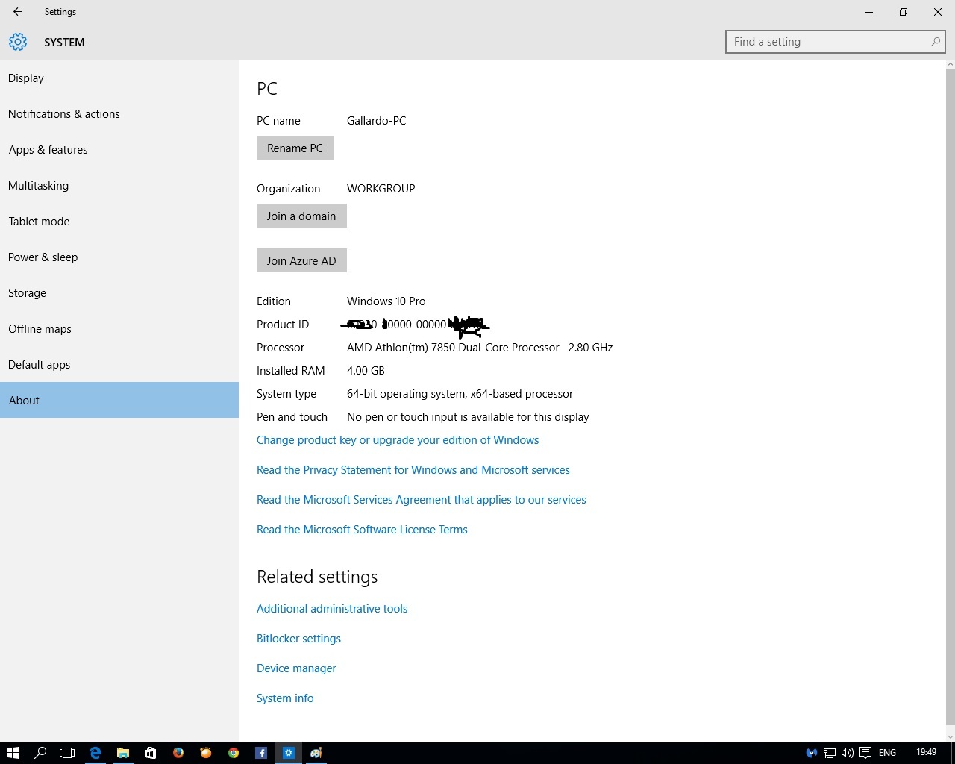
Task: Click the Related settings heading
Action: click(317, 577)
